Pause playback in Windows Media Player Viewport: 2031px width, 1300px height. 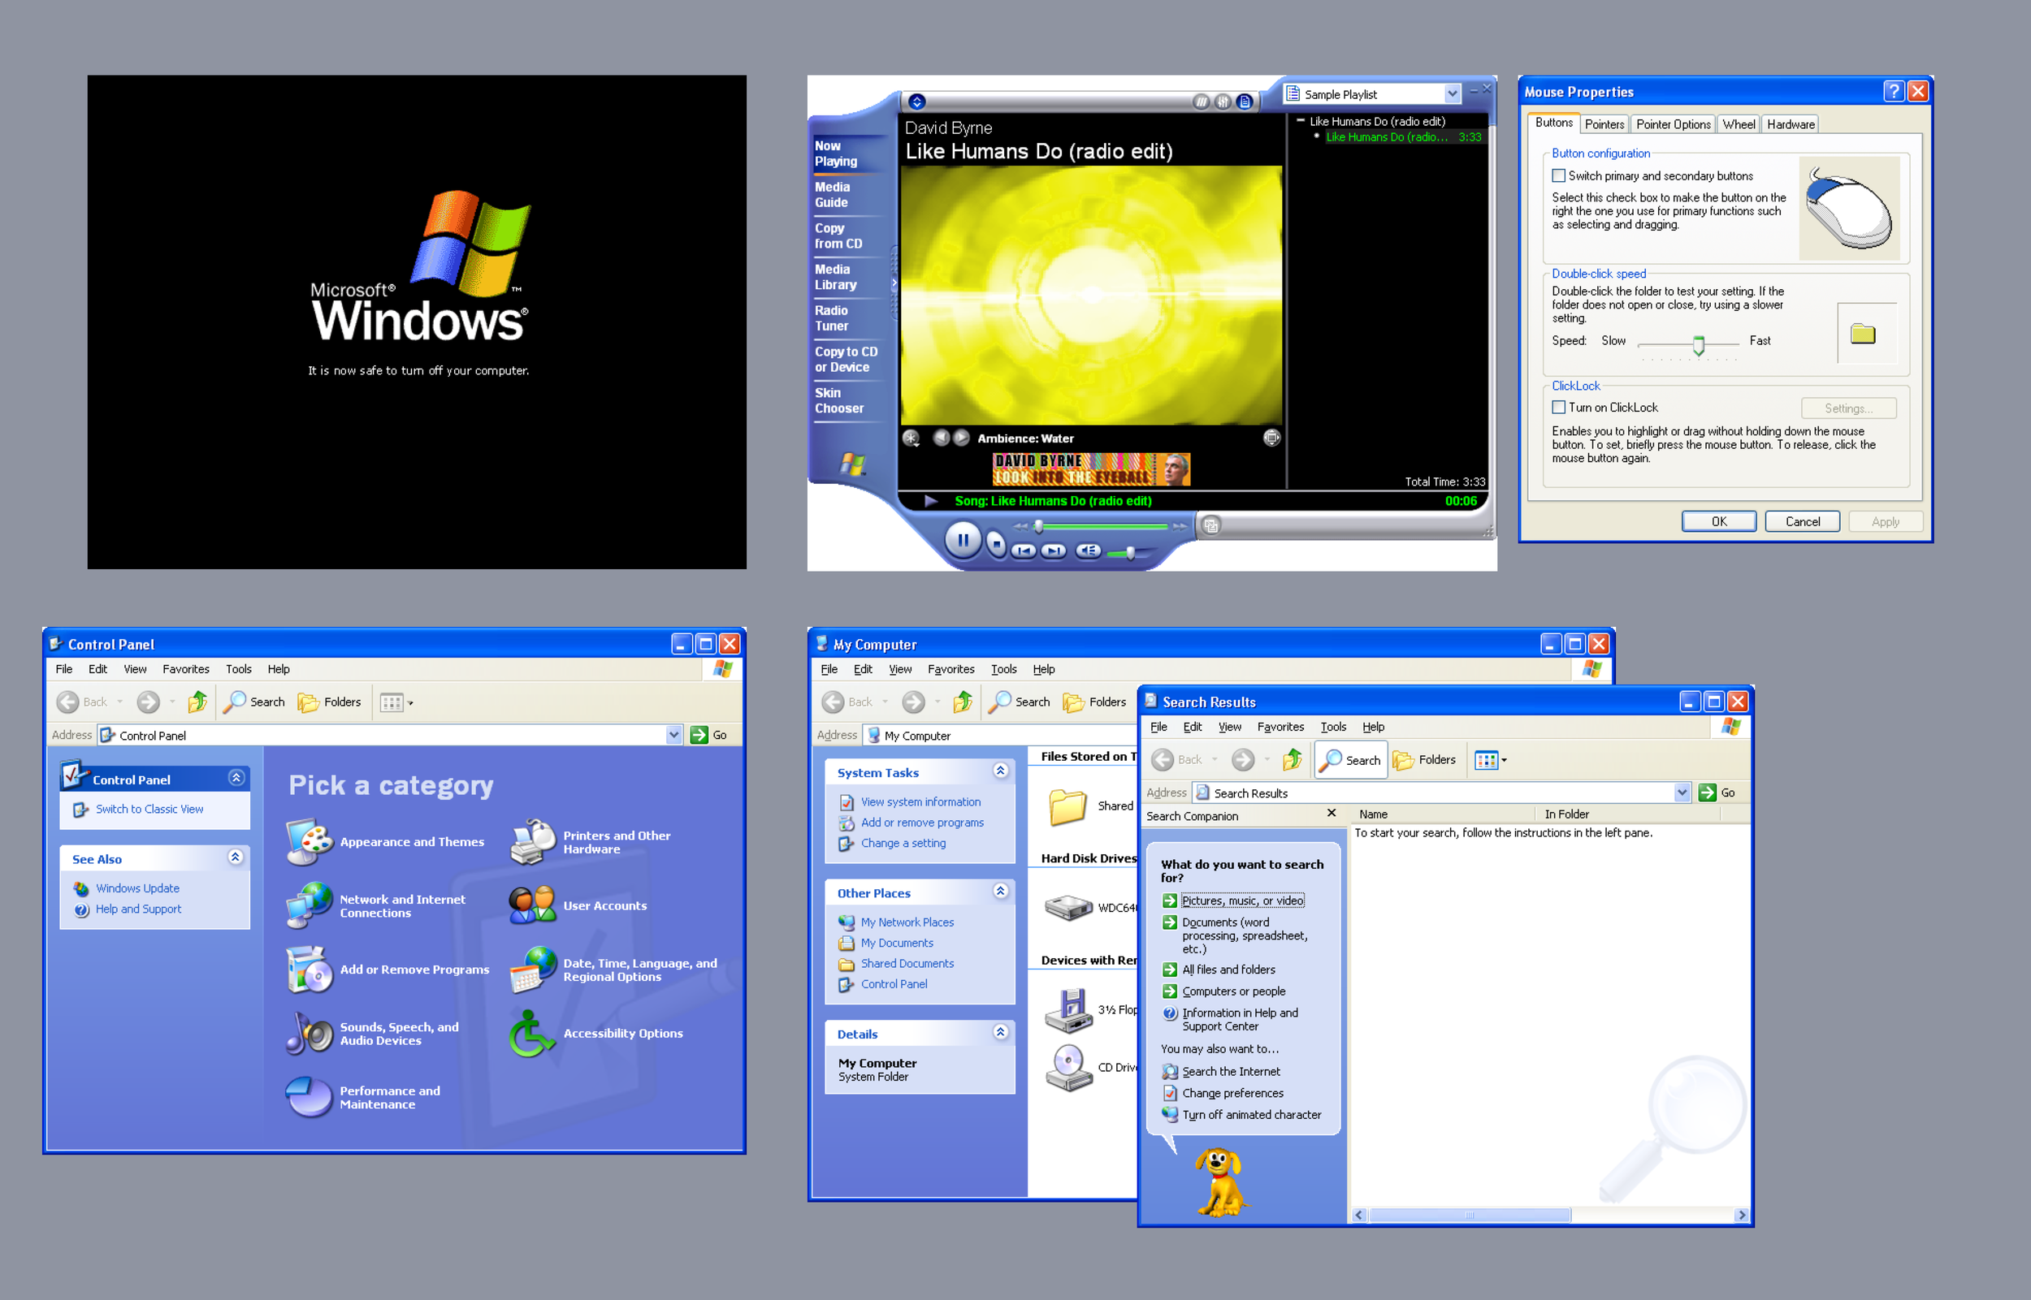(963, 540)
